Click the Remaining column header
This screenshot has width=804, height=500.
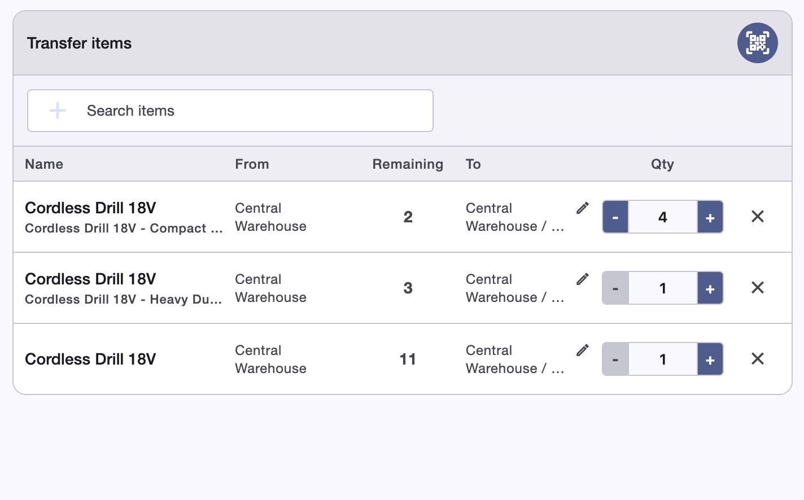pyautogui.click(x=408, y=164)
